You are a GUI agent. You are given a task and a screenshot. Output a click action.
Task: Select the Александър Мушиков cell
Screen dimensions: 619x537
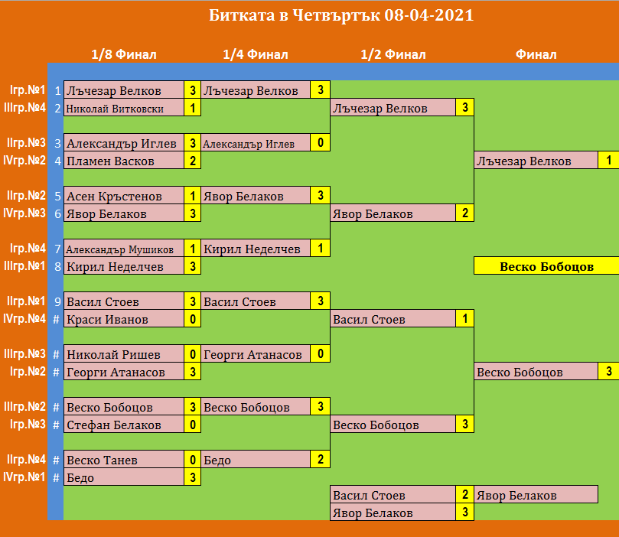tap(124, 249)
